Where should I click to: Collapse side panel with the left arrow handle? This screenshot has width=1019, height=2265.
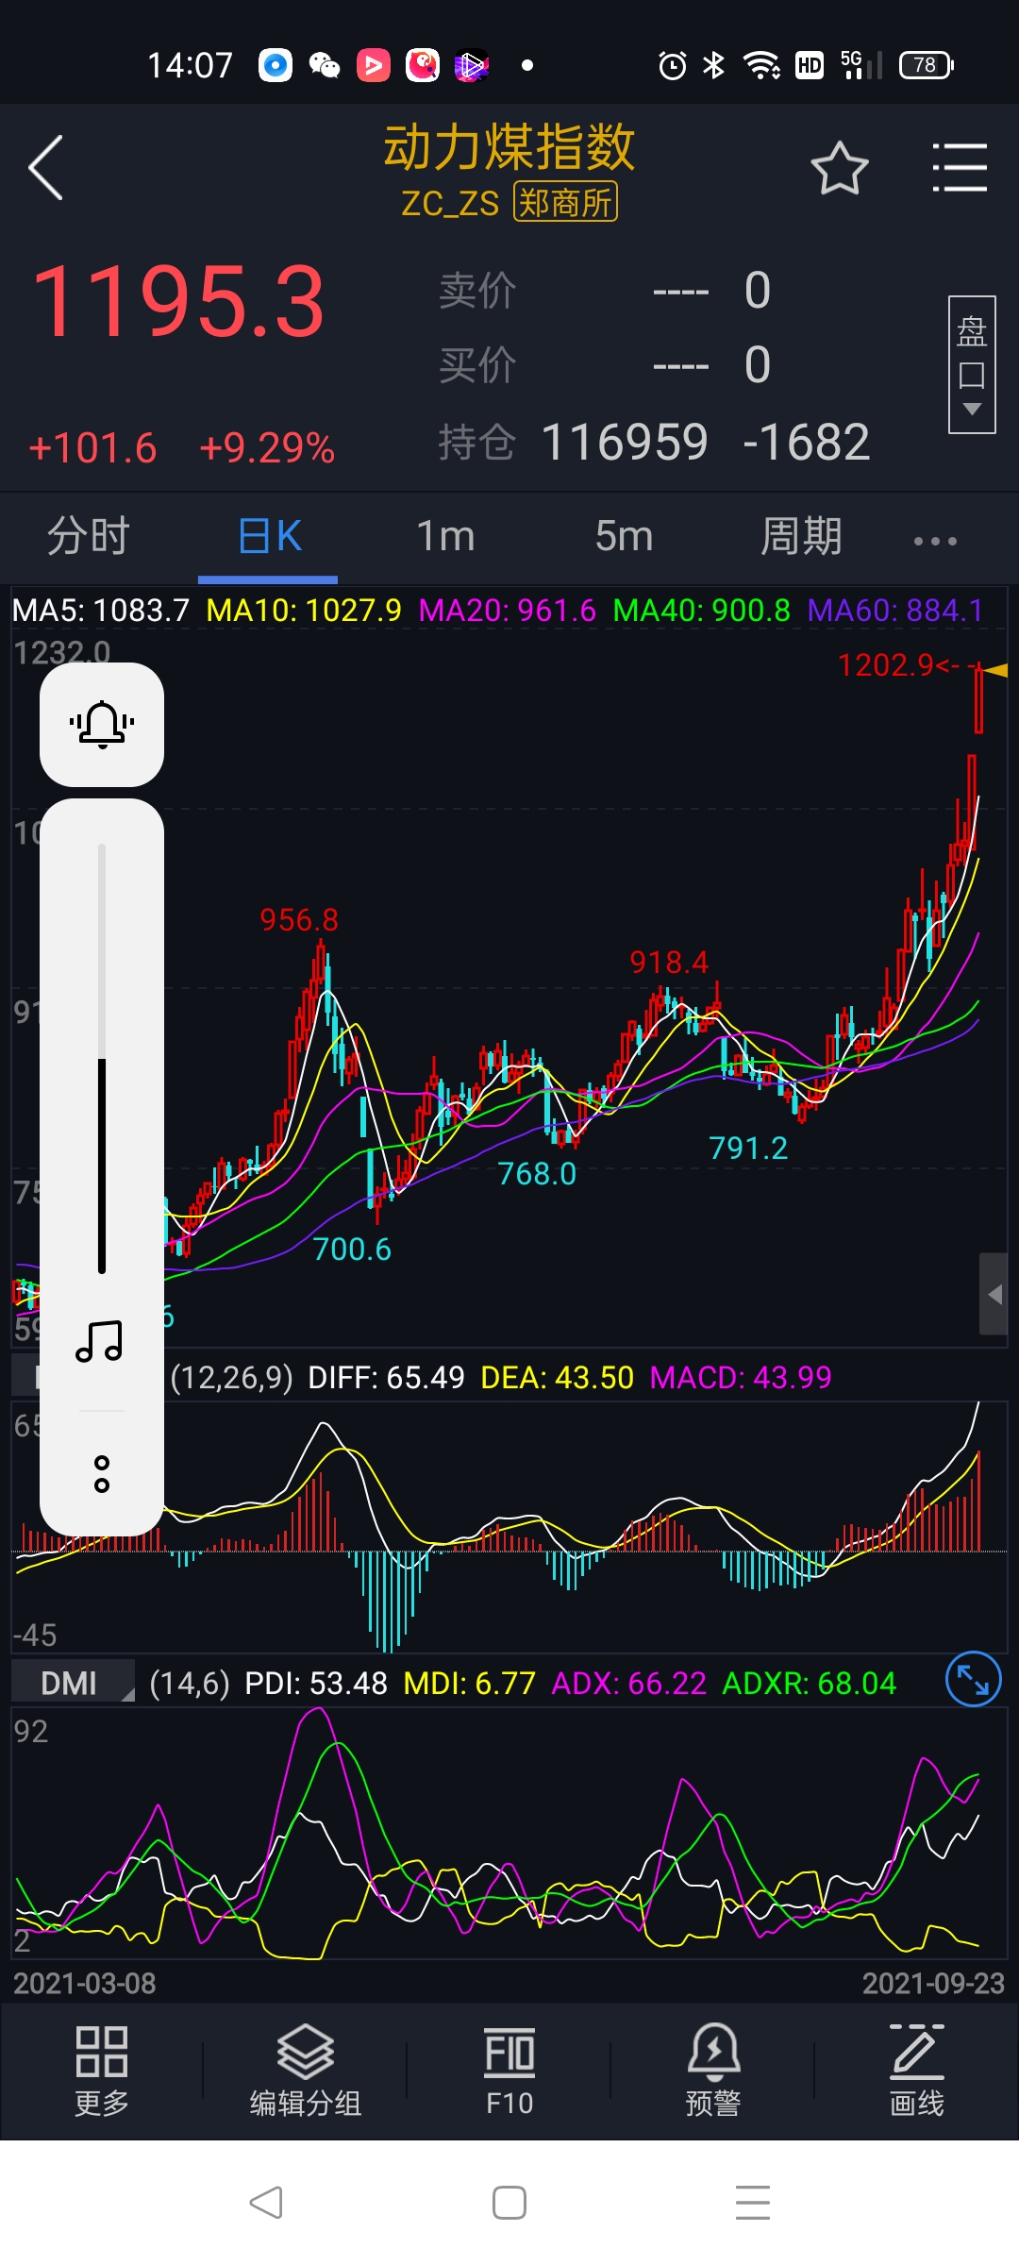click(994, 1295)
